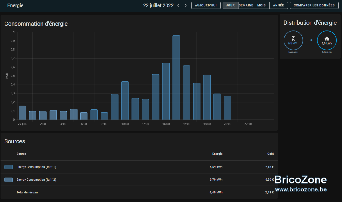Click the first bar at 22 juil.

22,113
